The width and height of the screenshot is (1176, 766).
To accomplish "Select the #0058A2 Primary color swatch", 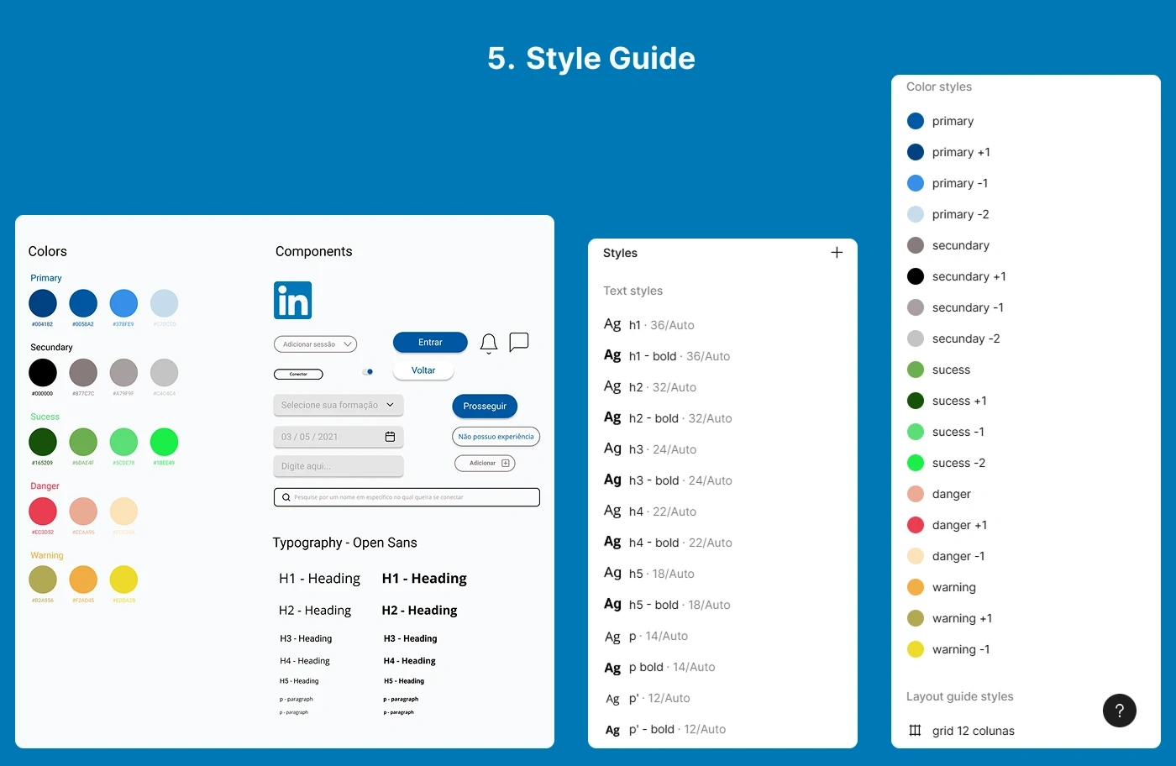I will (83, 303).
